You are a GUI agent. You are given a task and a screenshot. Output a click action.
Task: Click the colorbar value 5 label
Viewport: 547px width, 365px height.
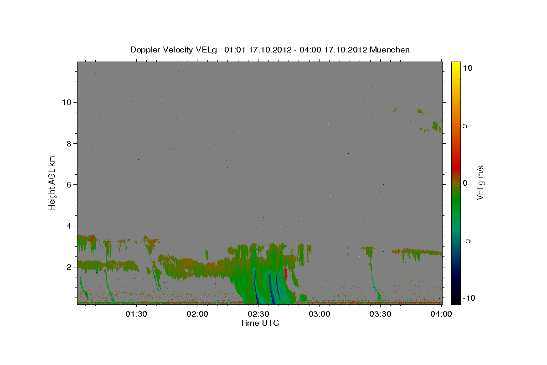tap(465, 125)
